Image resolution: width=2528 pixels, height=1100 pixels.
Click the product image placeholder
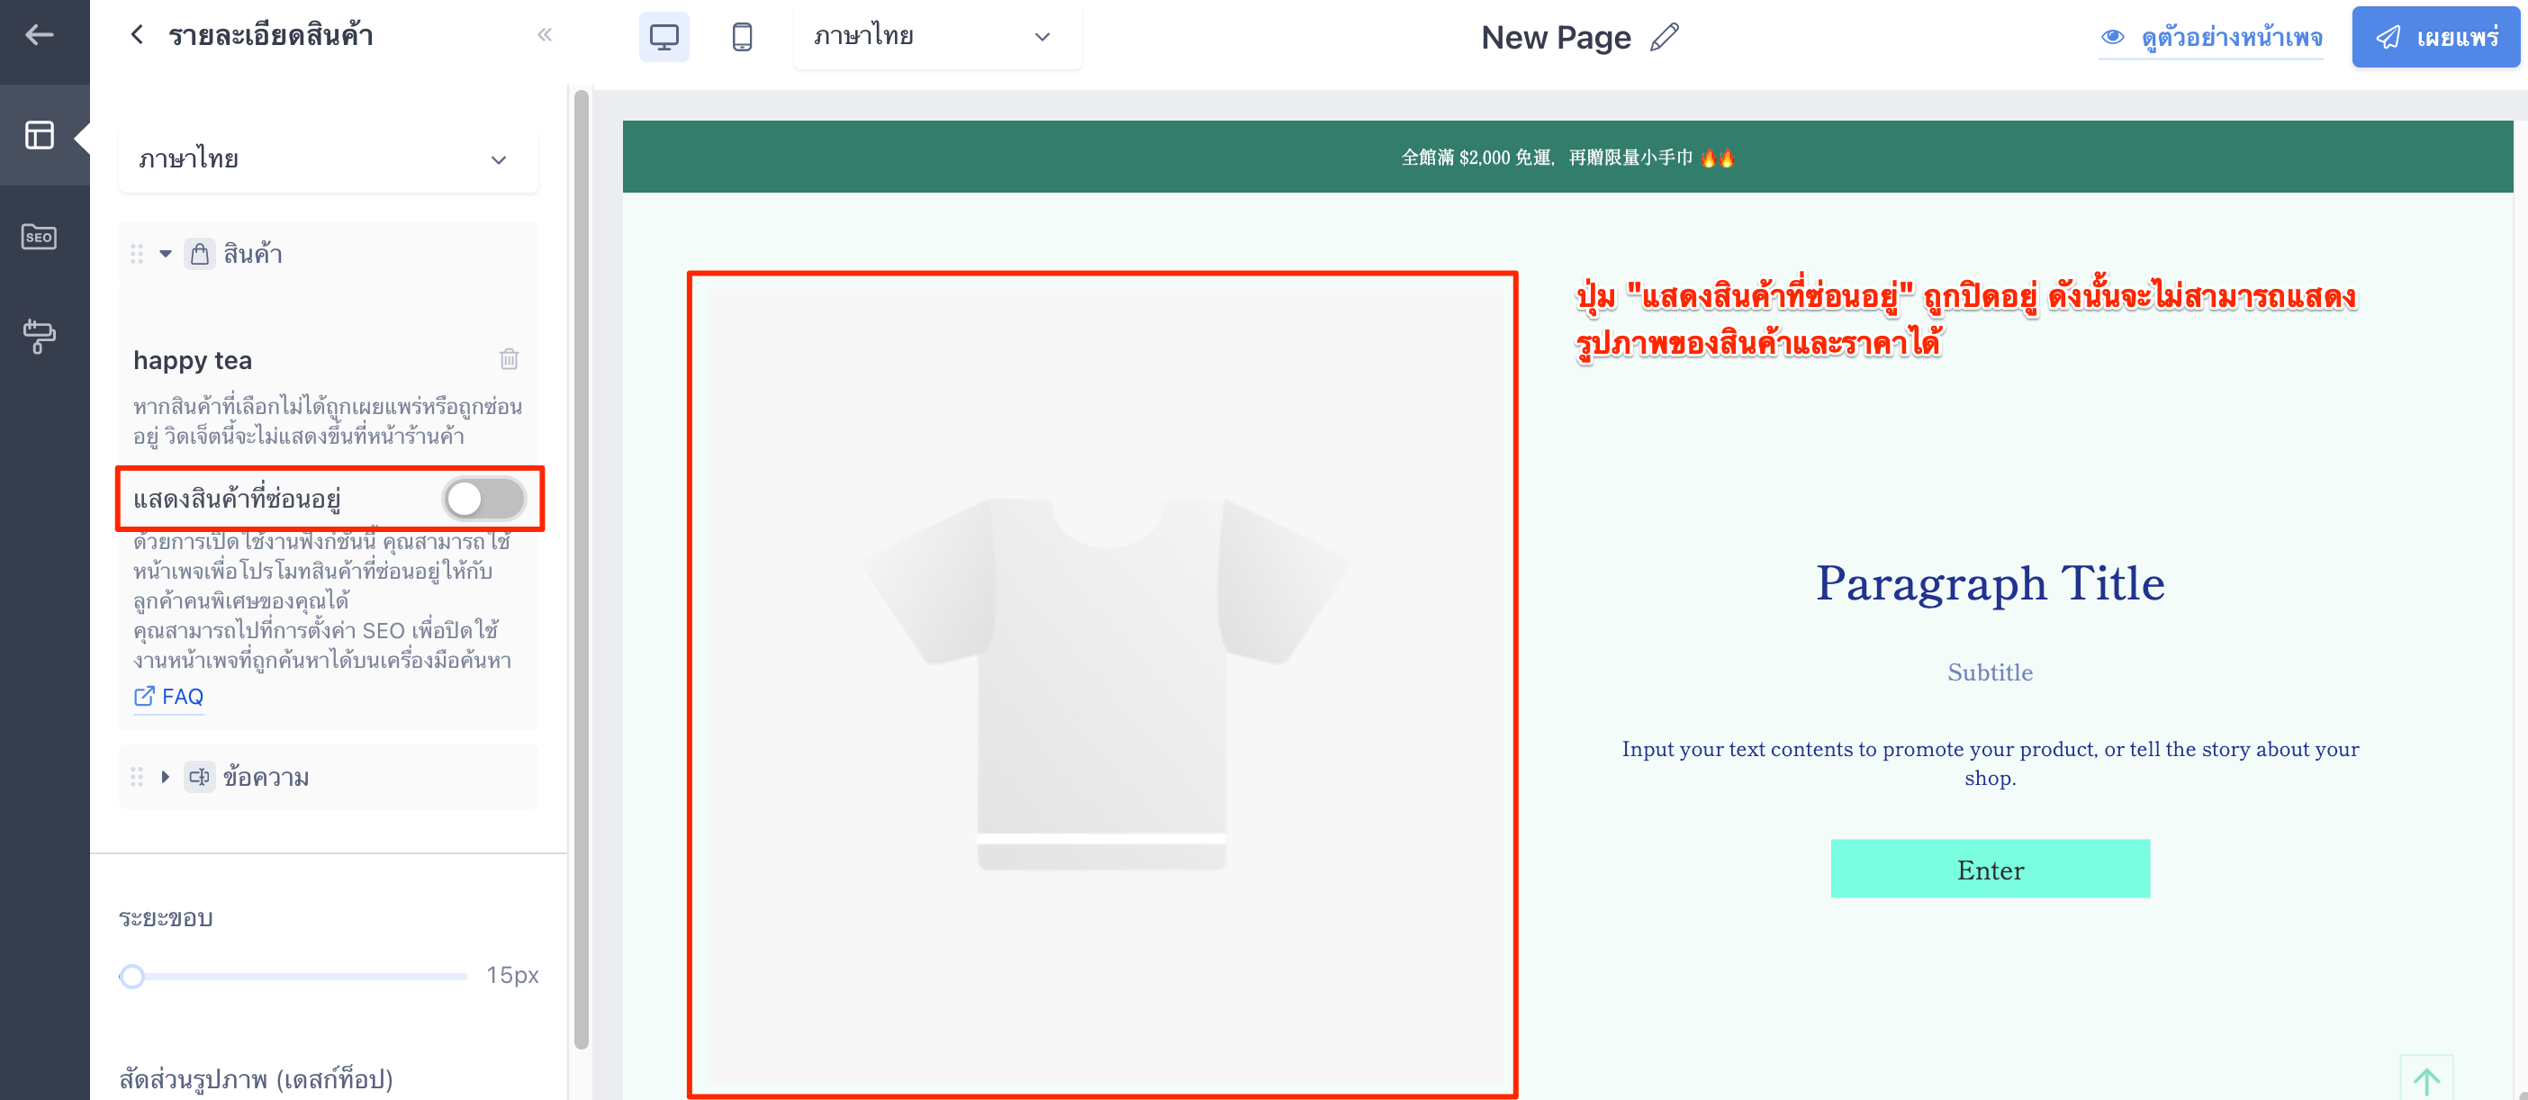coord(1102,684)
